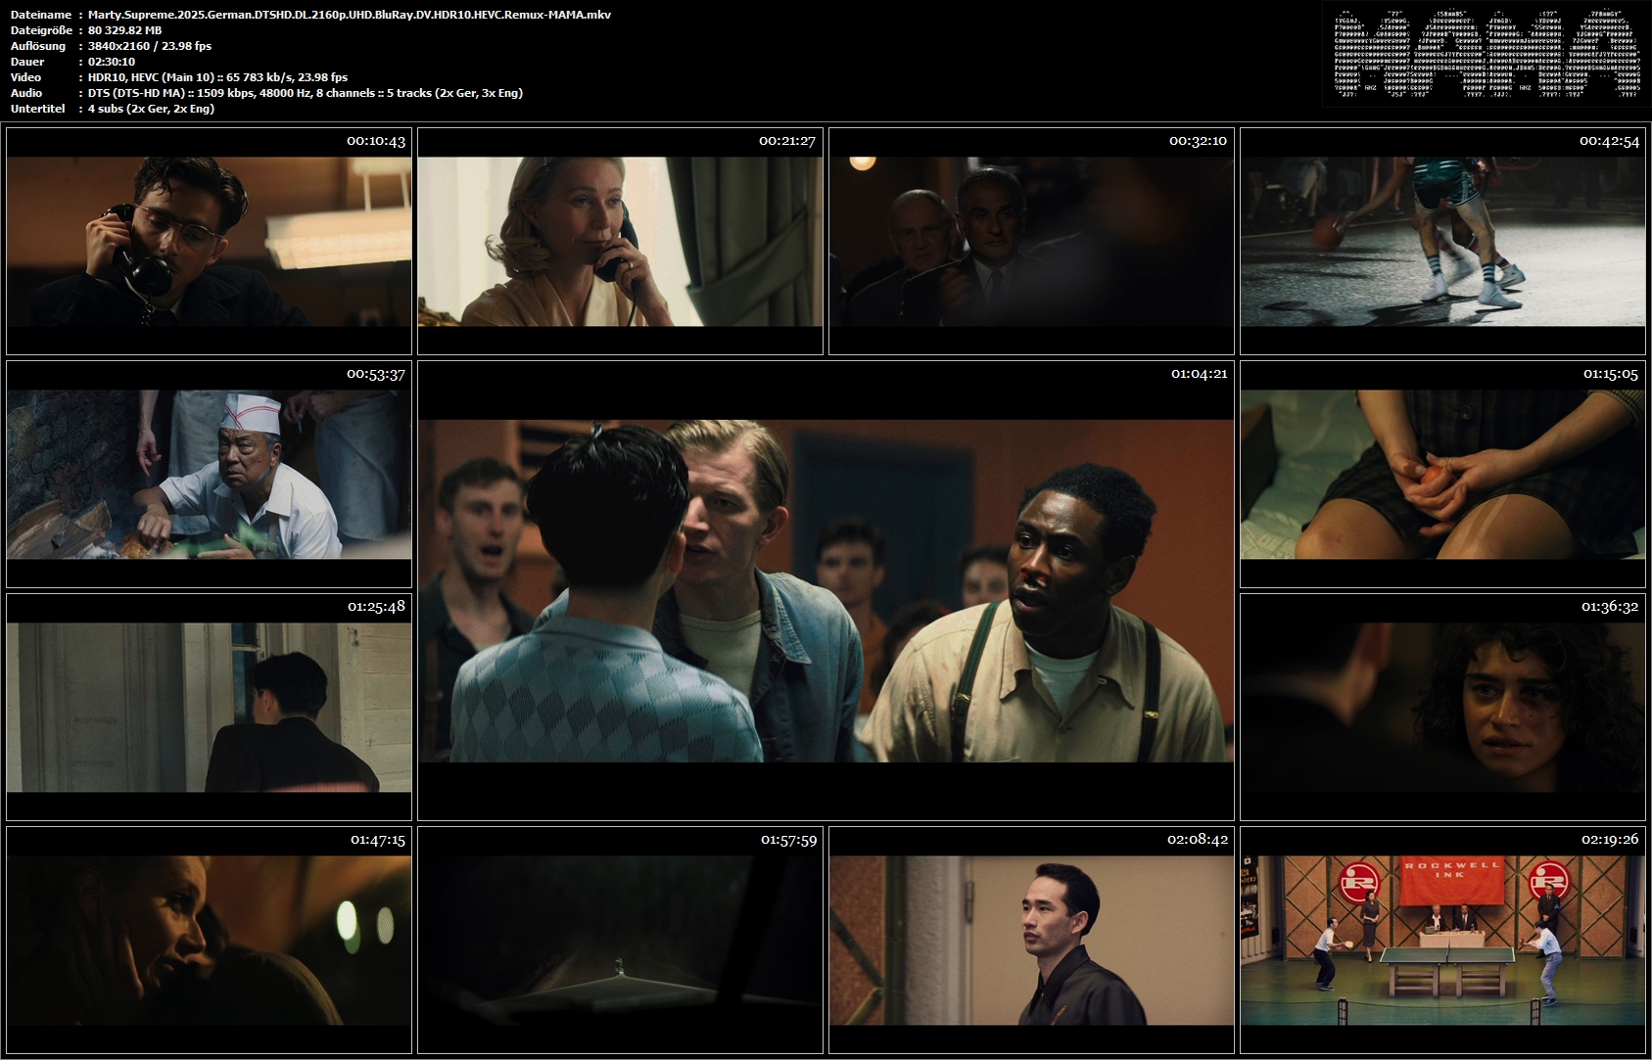Open the 02:19:26 table tennis match frame

coord(1442,940)
